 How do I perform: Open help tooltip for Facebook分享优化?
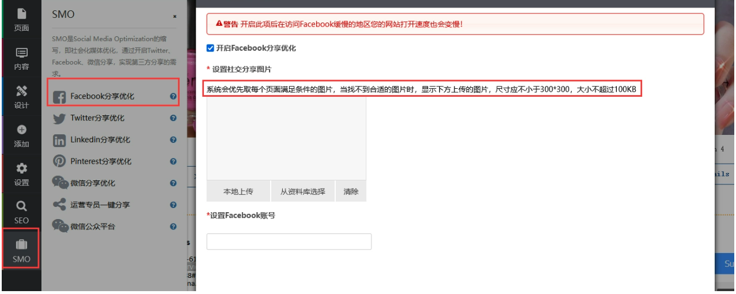coord(173,97)
